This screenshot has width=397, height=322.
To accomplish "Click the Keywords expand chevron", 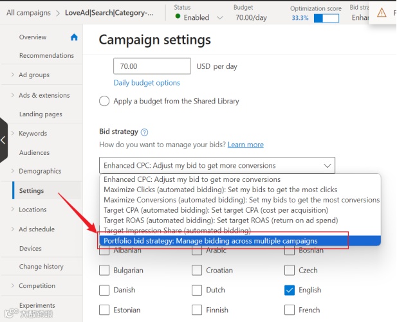I will pos(12,134).
